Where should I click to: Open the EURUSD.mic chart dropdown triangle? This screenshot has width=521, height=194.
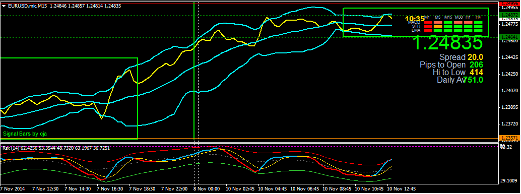(x=4, y=6)
